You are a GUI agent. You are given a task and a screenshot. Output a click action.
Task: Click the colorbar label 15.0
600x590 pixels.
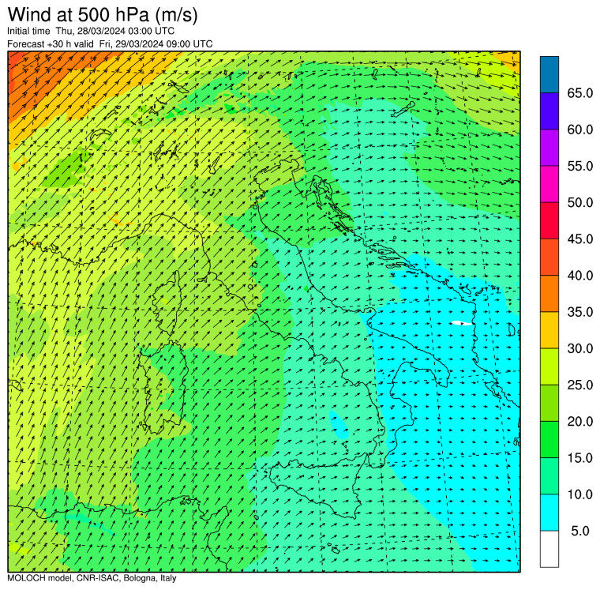point(580,458)
